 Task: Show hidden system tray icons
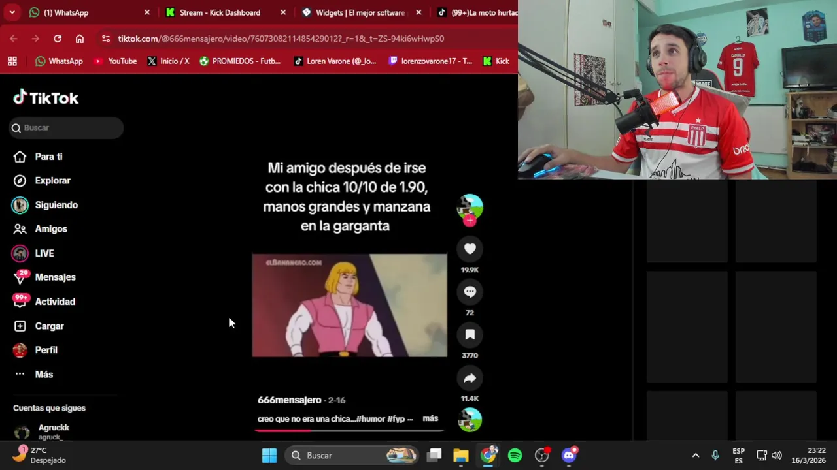coord(696,456)
